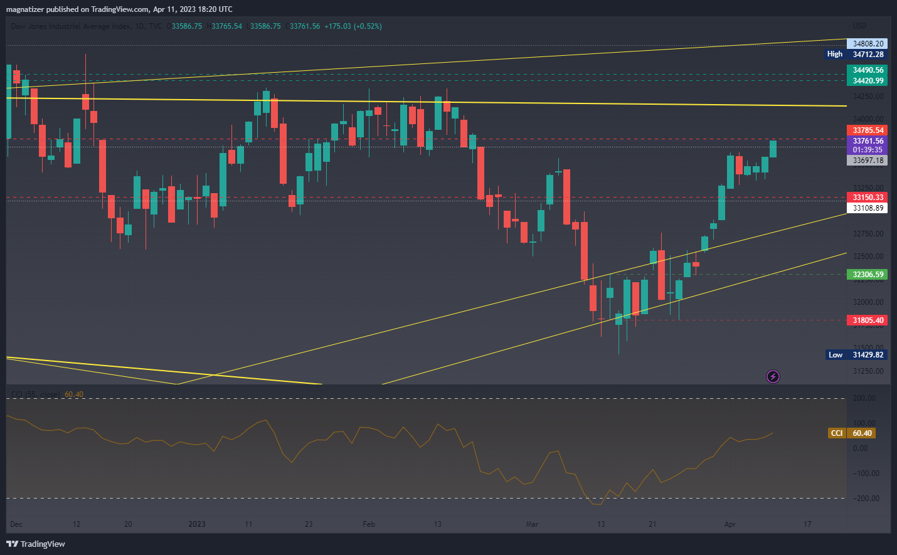Click the published-by header text at top
Viewport: 897px width, 555px height.
pyautogui.click(x=119, y=9)
